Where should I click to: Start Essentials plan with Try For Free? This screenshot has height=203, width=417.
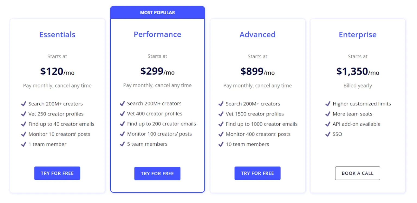[57, 173]
